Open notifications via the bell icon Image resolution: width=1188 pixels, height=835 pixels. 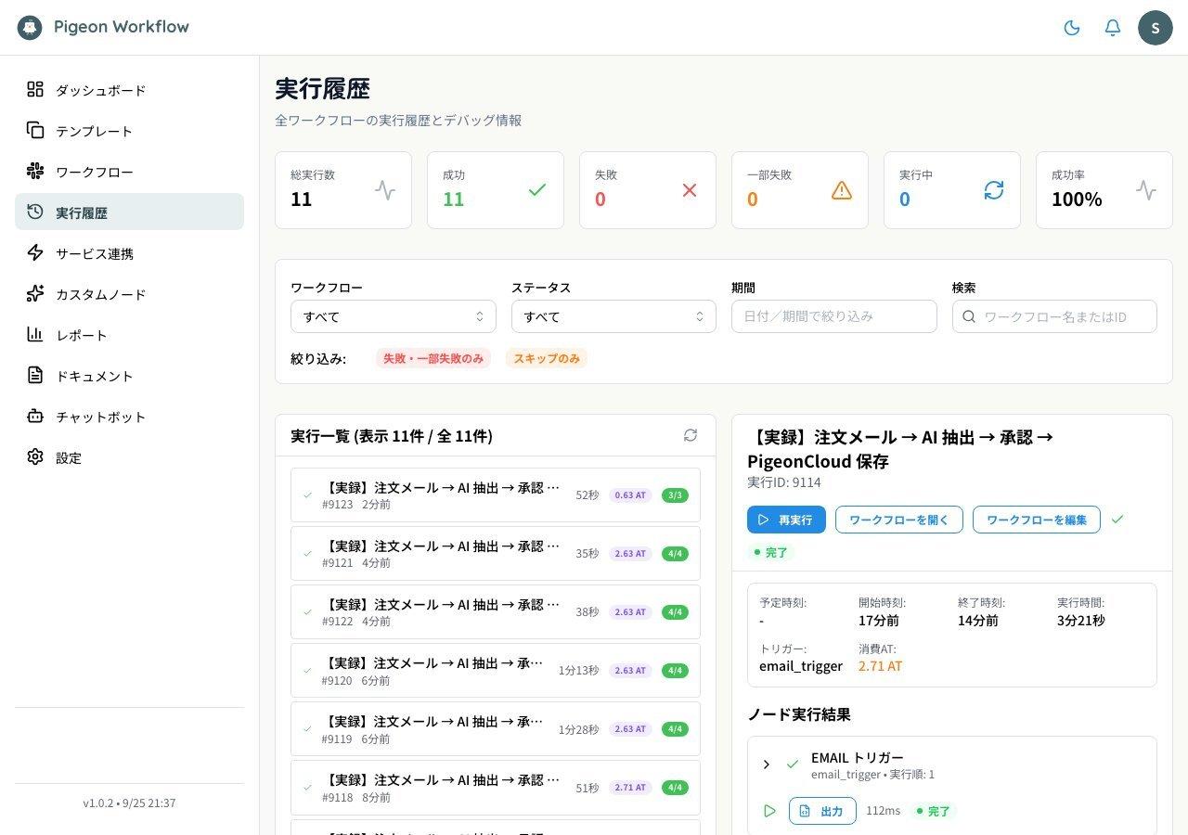coord(1113,28)
